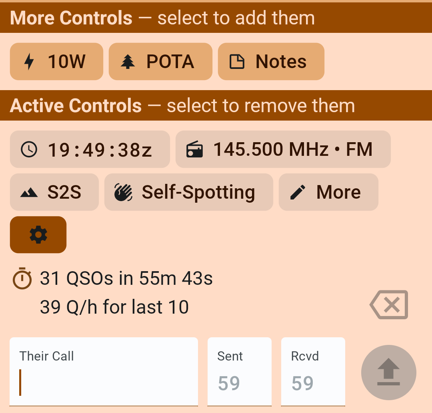Close the controls settings with the gear button
Image resolution: width=432 pixels, height=413 pixels.
[x=38, y=235]
